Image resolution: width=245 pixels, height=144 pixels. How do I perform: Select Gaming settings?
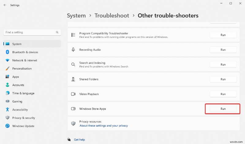[x=17, y=102]
